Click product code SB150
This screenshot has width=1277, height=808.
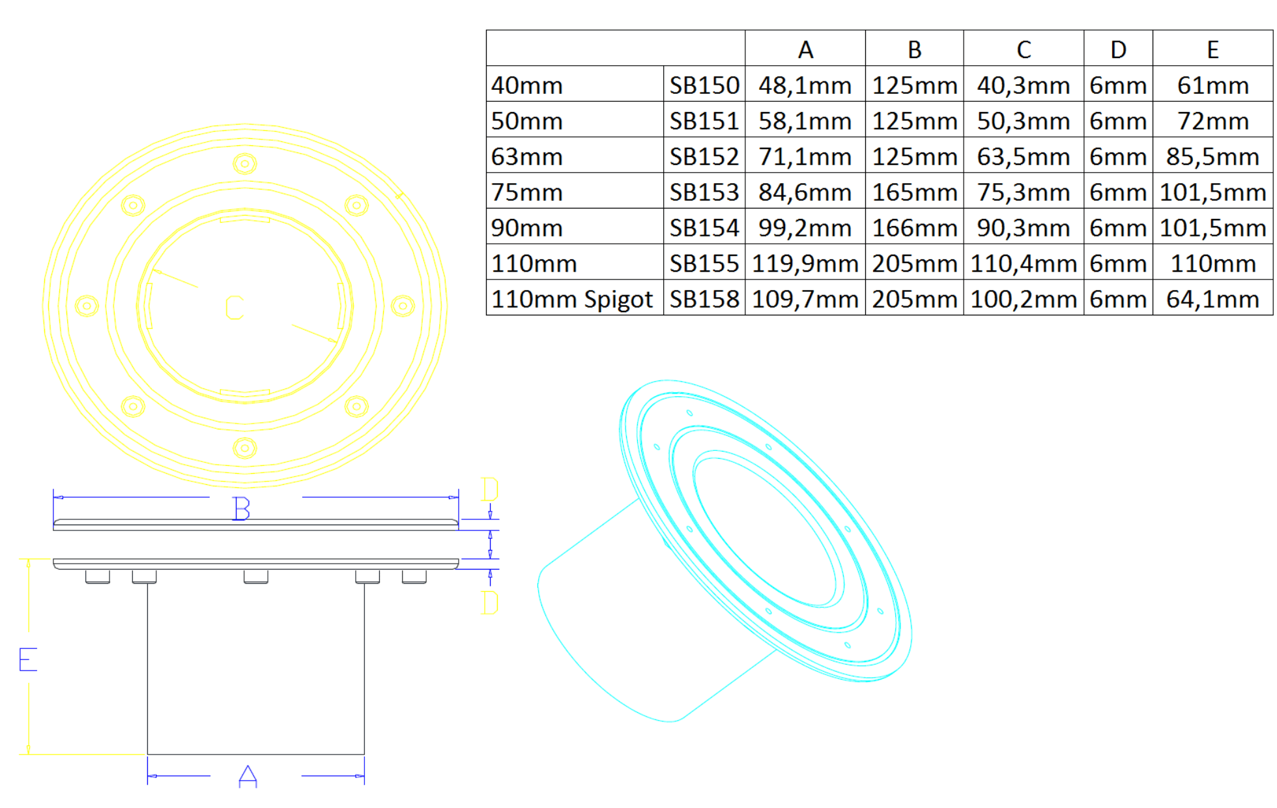click(x=704, y=85)
